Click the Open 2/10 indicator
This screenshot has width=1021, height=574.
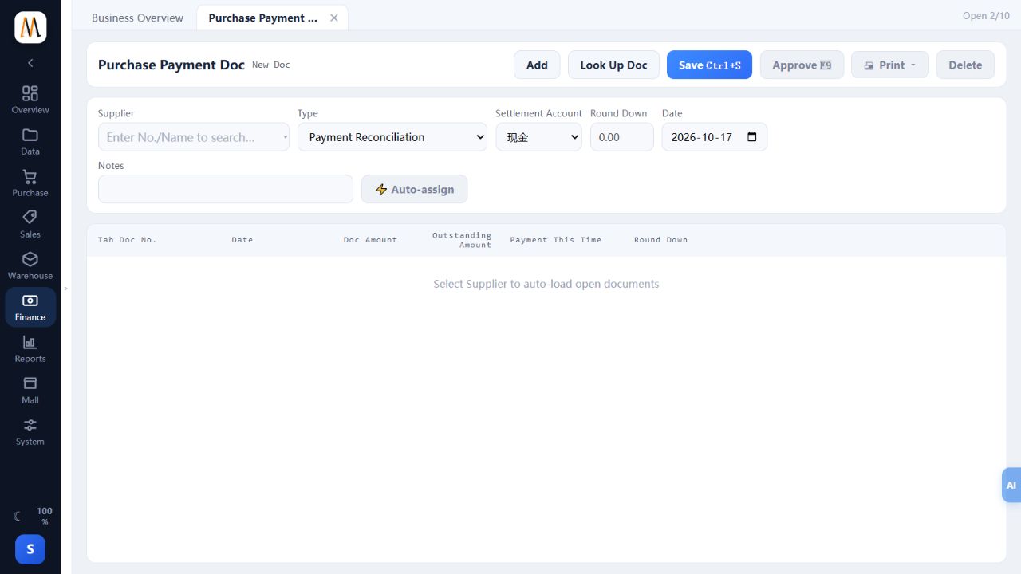pos(986,15)
